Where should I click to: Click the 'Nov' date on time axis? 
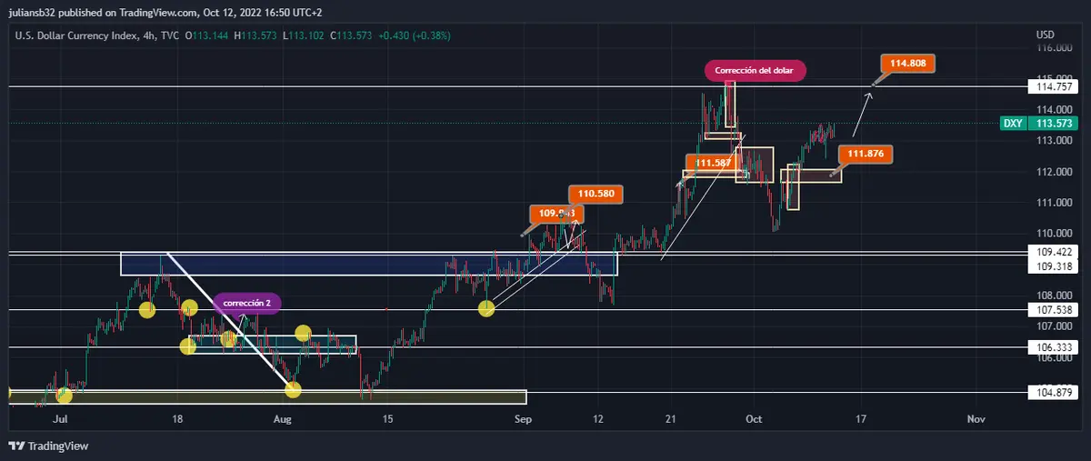pos(976,419)
